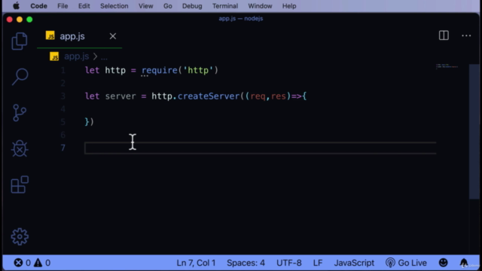
Task: Click the macOS yellow minimize button
Action: point(20,20)
